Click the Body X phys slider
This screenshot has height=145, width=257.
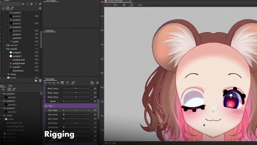(x=76, y=88)
